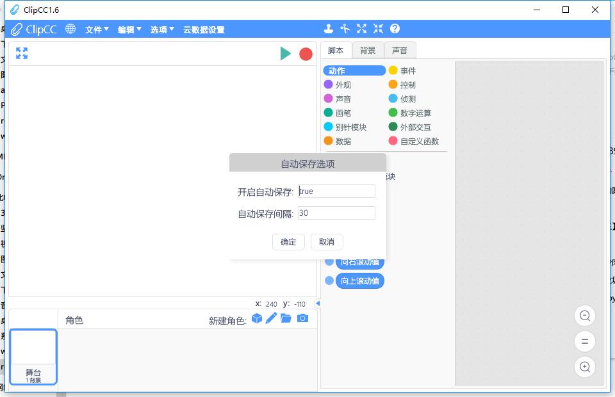
Task: Open block help question mark tool
Action: click(395, 29)
